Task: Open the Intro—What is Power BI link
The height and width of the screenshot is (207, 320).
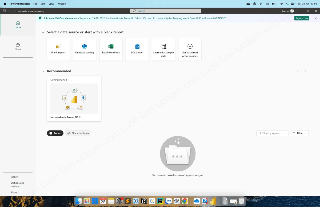Action: click(63, 117)
